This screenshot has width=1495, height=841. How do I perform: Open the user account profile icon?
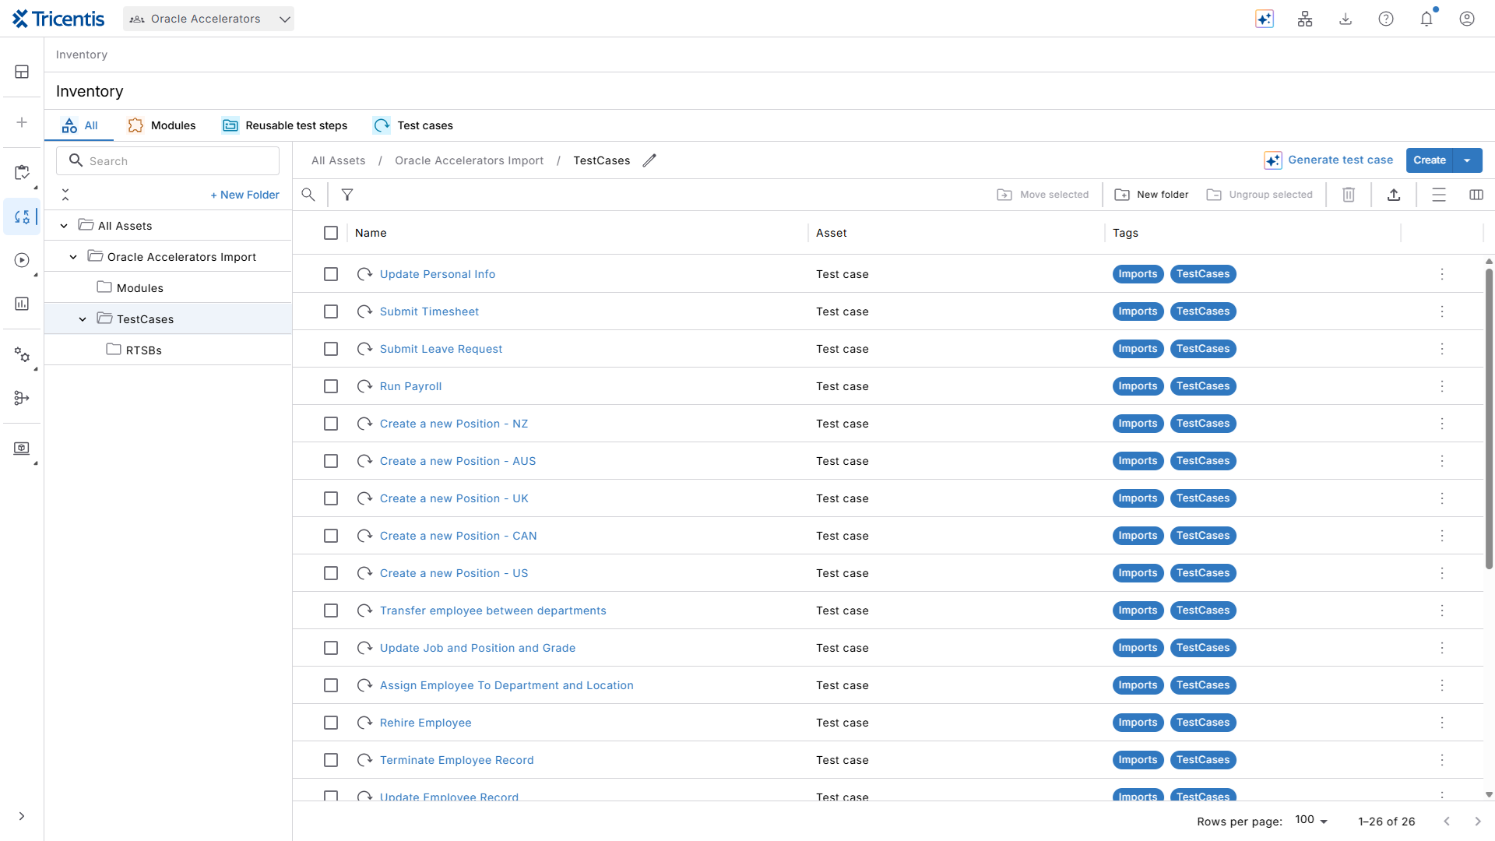[1467, 19]
